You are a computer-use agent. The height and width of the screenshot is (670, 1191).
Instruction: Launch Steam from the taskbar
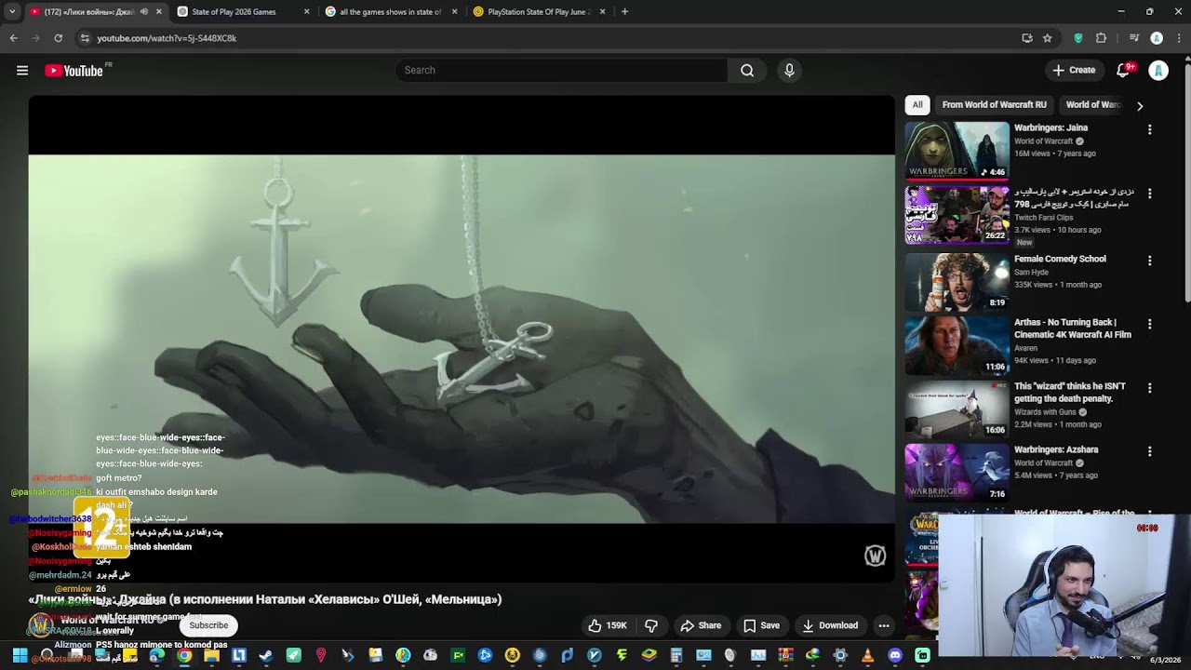(x=266, y=655)
